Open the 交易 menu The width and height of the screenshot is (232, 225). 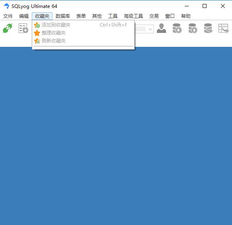click(x=154, y=16)
